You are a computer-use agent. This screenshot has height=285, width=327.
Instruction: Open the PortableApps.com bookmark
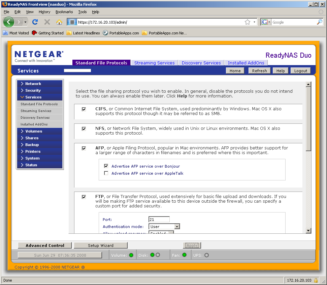121,33
